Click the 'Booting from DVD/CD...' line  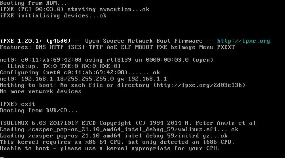pyautogui.click(x=39, y=110)
